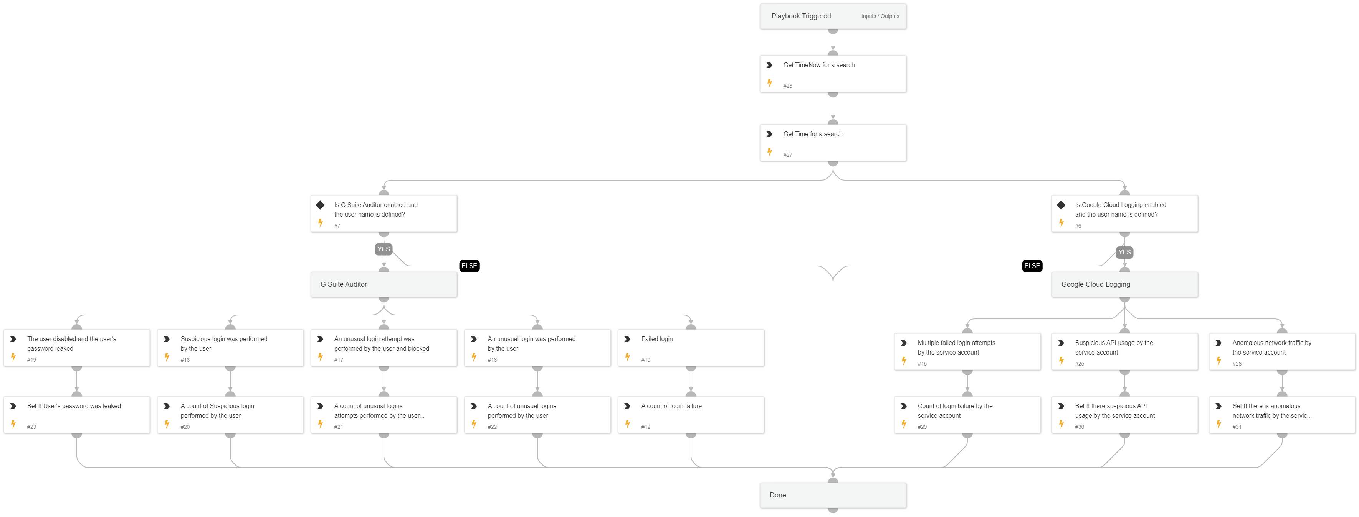The height and width of the screenshot is (517, 1359).
Task: Click the YES label under the G Suite condition
Action: coord(383,249)
